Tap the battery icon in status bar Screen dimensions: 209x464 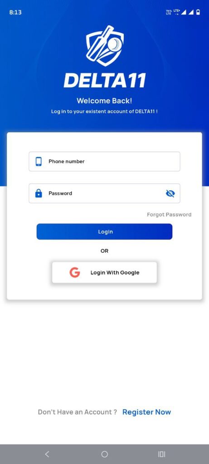click(198, 12)
